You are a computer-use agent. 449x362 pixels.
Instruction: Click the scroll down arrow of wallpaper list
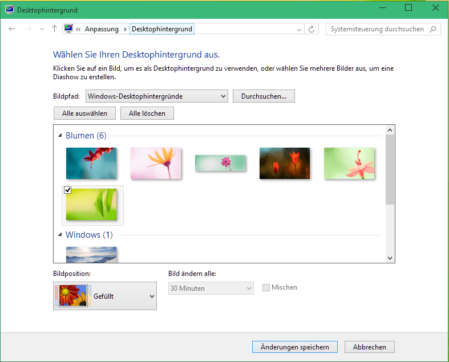(x=390, y=258)
